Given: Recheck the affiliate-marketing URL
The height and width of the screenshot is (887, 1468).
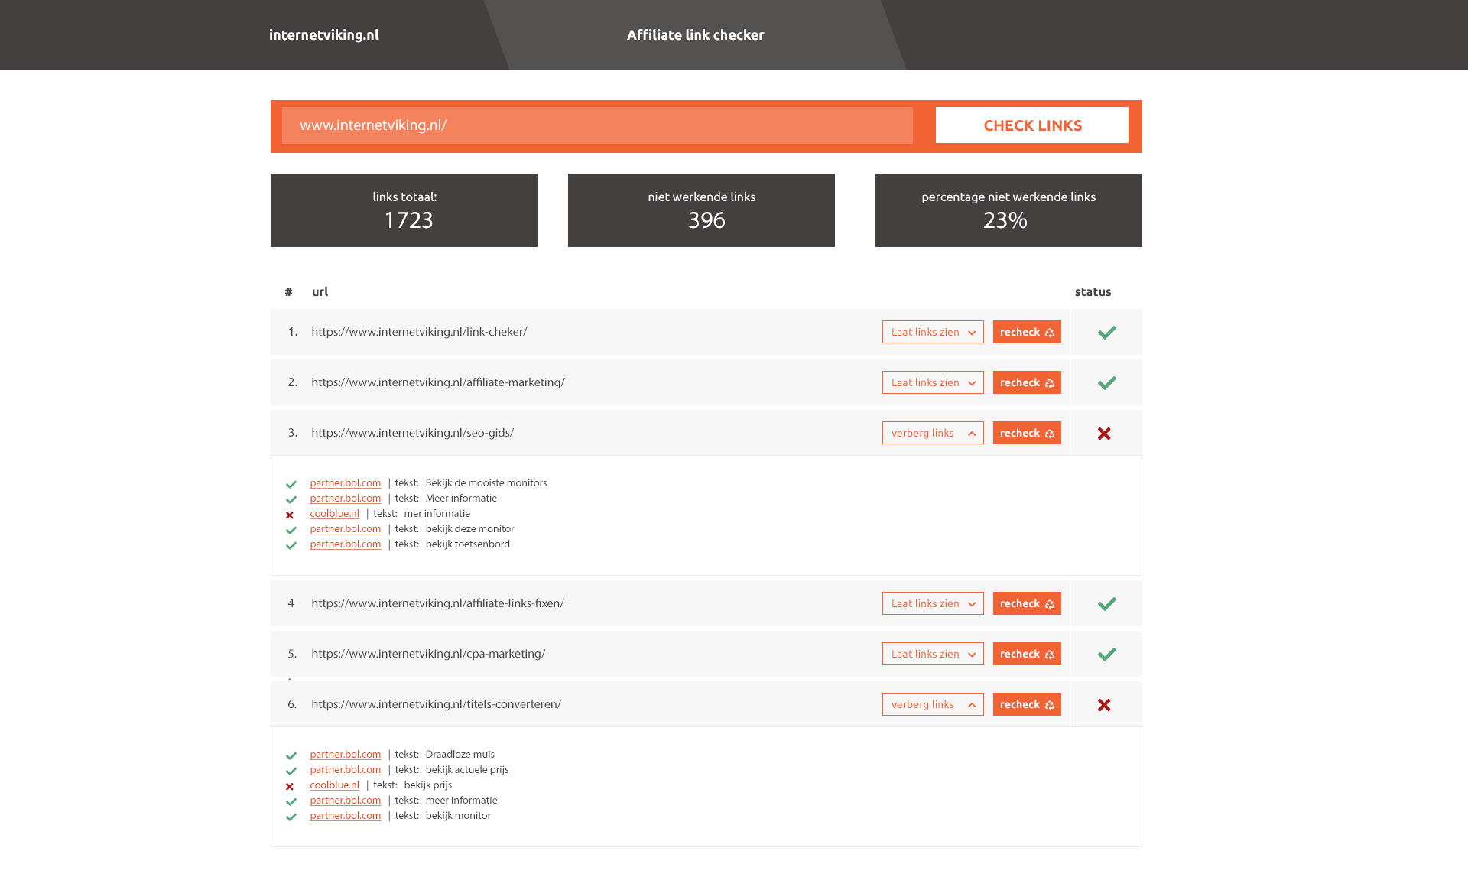Looking at the screenshot, I should (x=1027, y=382).
